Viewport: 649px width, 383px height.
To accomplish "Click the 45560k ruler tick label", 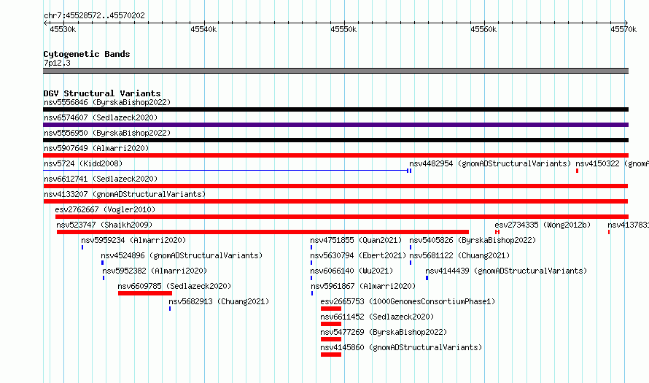I will (x=483, y=29).
